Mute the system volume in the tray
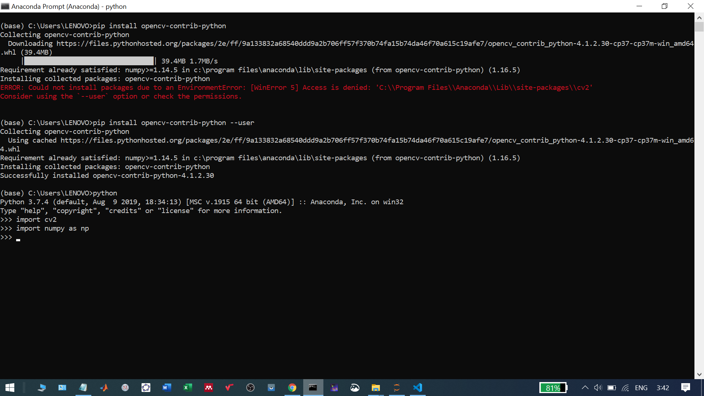 coord(598,388)
